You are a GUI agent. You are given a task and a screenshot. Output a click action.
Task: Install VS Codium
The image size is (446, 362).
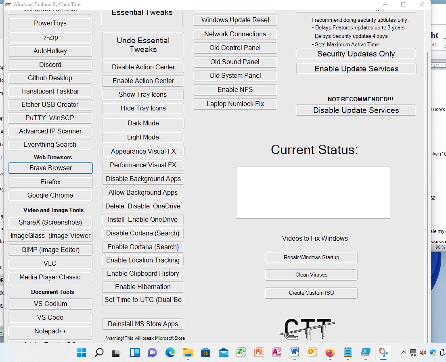50,304
